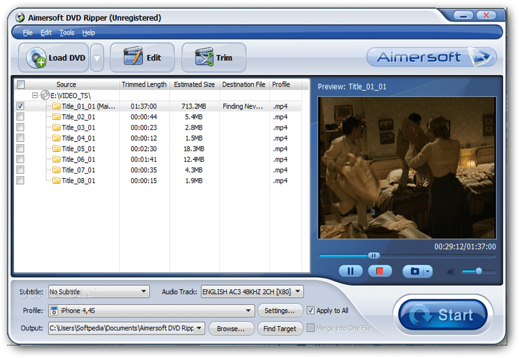Collapse the E:\VIDEO_TS\ tree node
Viewport: 519px width, 358px height.
click(x=35, y=96)
